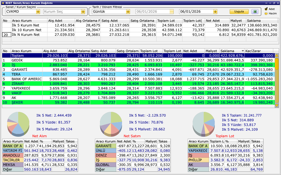This screenshot has width=281, height=175.
Task: Click the ANADOLU row in Net Alım
Action: (x=40, y=155)
